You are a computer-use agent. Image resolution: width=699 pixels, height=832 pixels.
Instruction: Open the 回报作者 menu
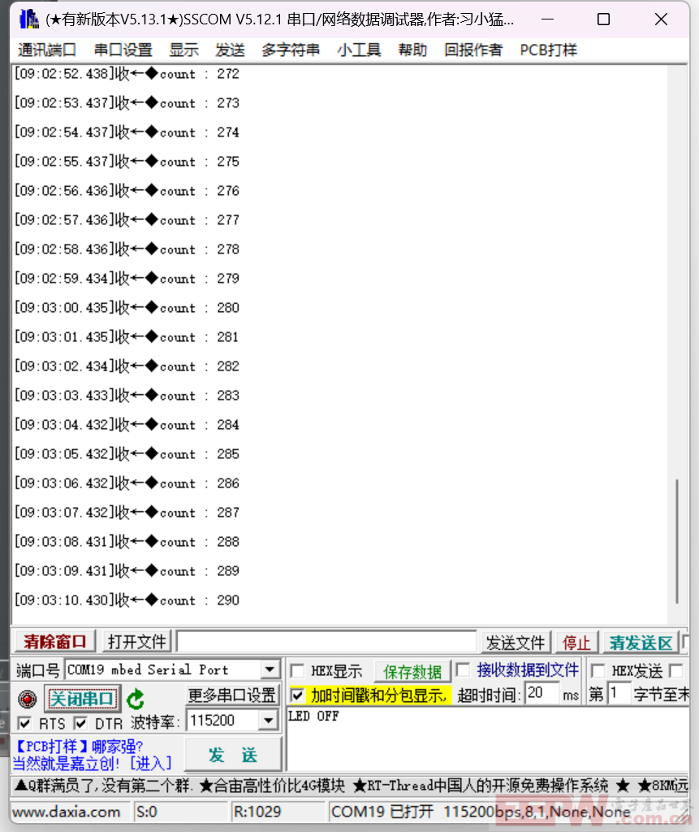(473, 50)
